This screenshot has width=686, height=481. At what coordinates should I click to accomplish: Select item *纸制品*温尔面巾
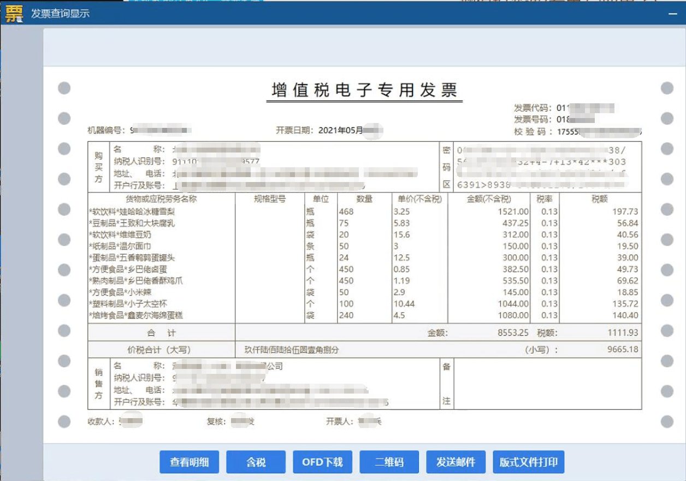pyautogui.click(x=120, y=246)
